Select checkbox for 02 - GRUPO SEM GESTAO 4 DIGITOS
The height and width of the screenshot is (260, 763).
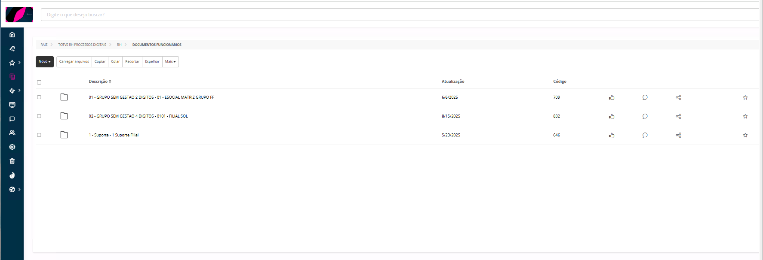39,116
